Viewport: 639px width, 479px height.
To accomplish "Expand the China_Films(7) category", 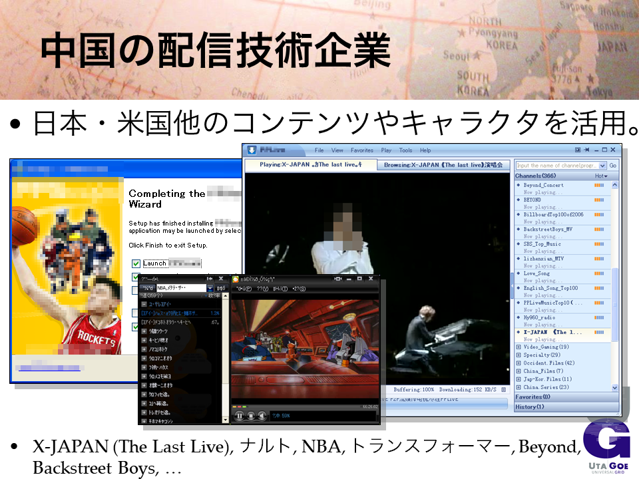I will tap(519, 371).
